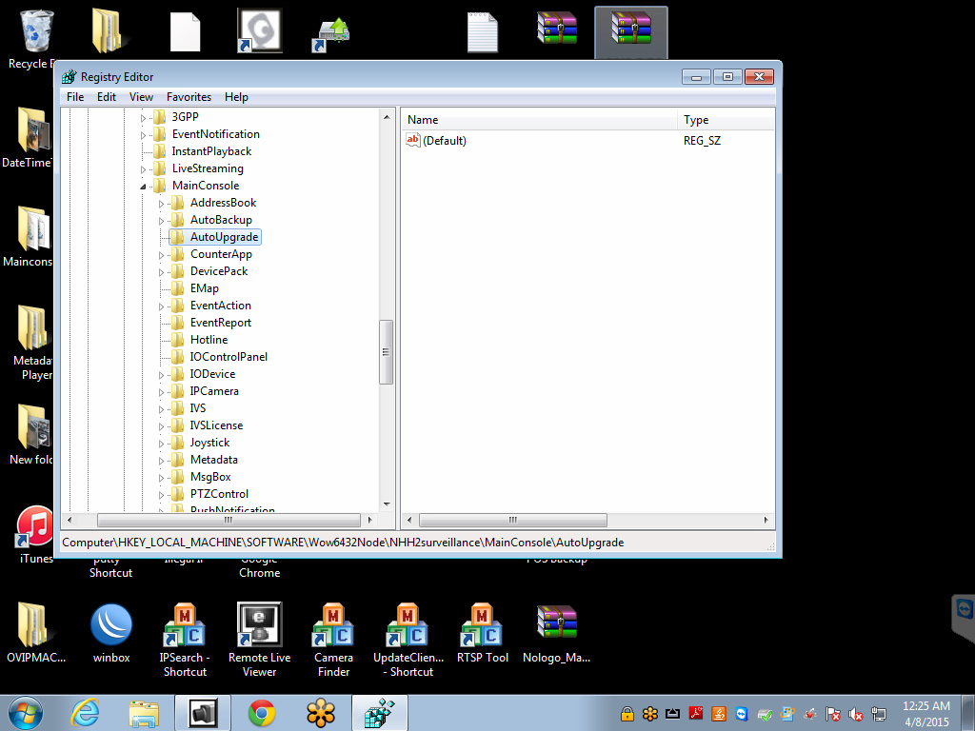Expand the EventAction key
Screen dimensions: 975x731
click(x=161, y=306)
